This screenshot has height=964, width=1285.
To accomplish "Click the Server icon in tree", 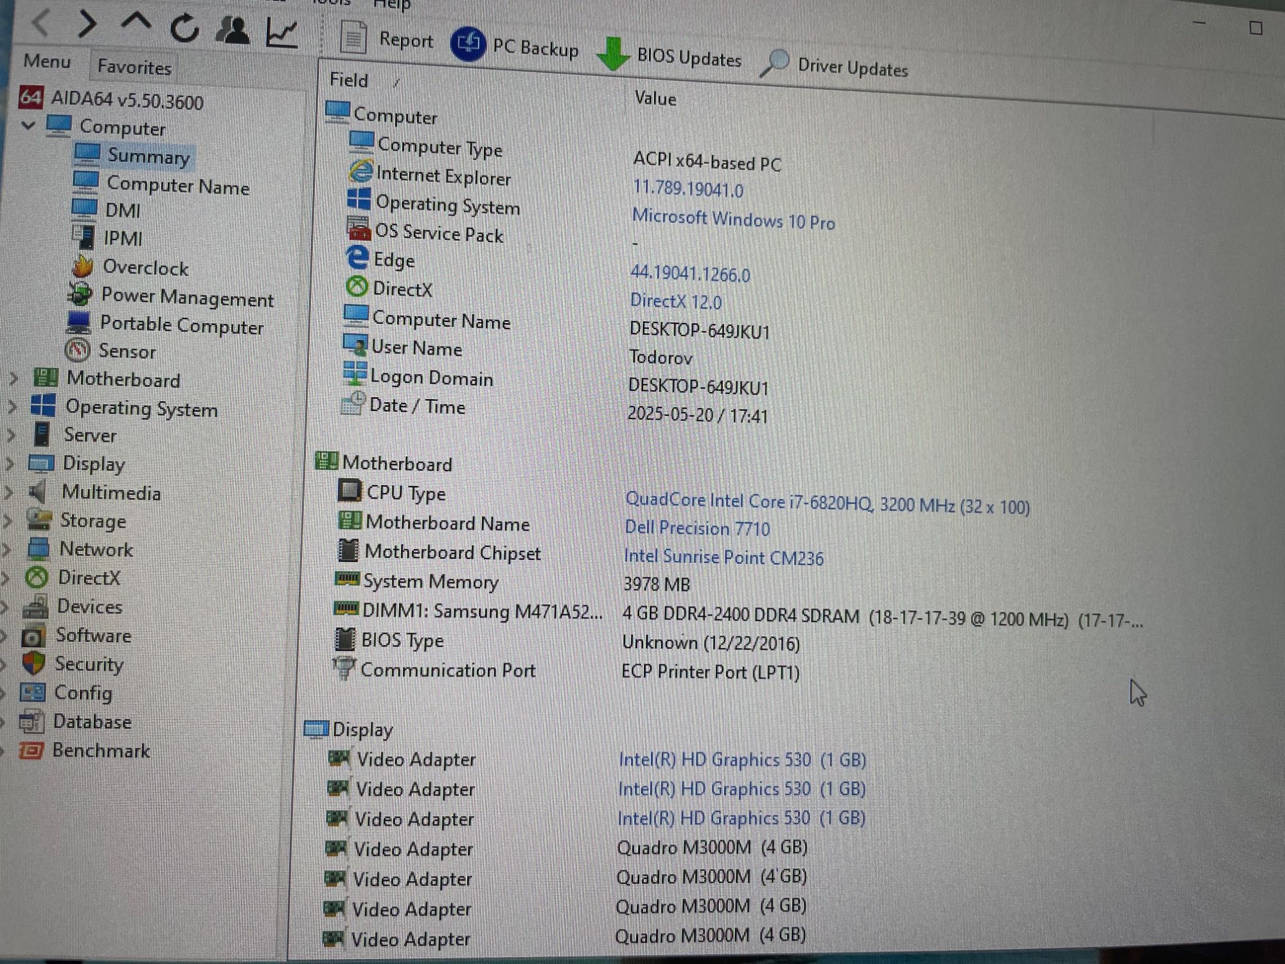I will click(x=41, y=434).
